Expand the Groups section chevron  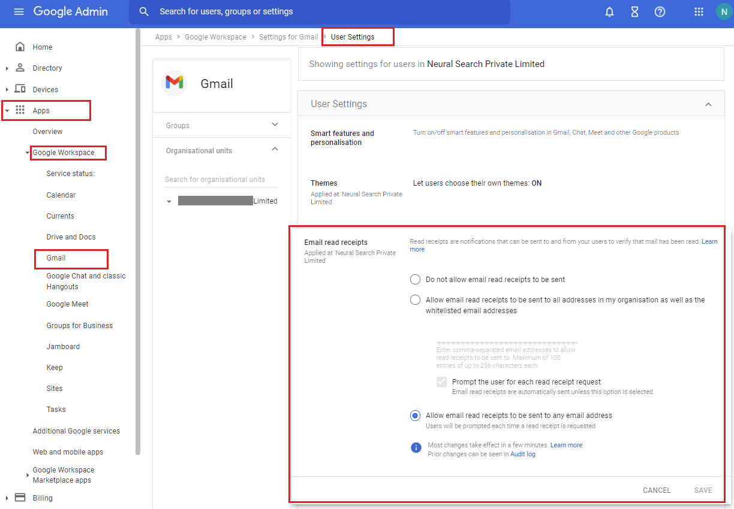coord(275,125)
